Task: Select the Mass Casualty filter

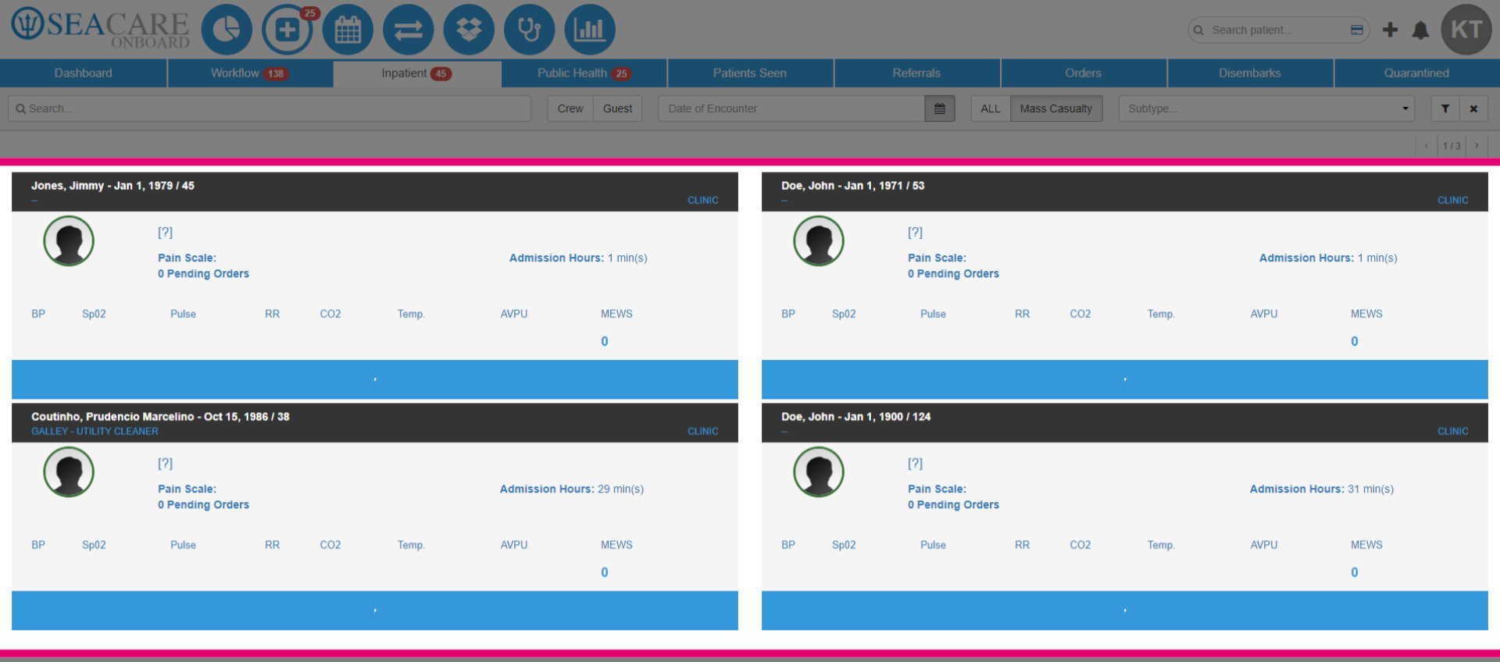Action: (1056, 109)
